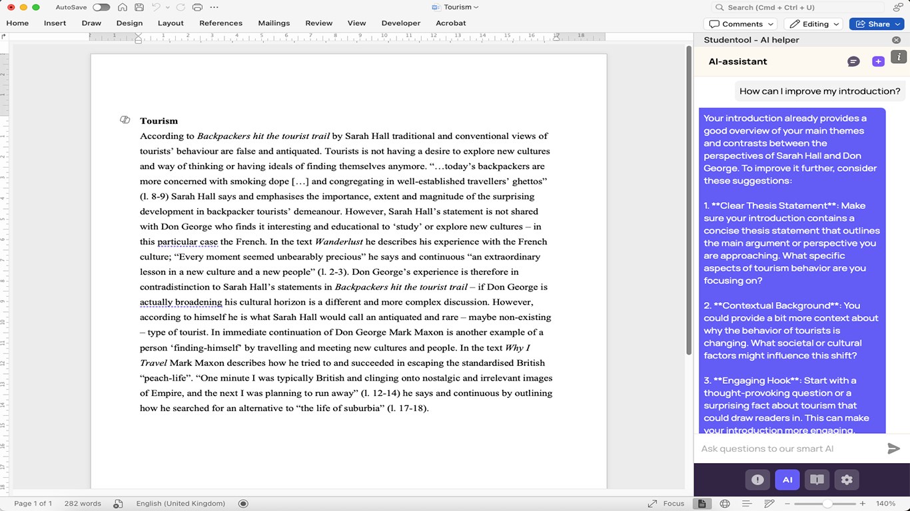
Task: Click the Home icon in title bar
Action: [123, 7]
